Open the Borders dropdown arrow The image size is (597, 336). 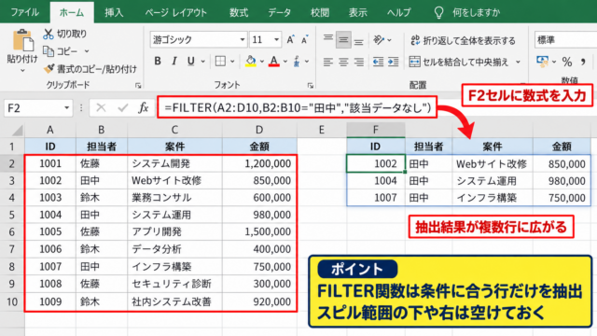click(x=232, y=62)
